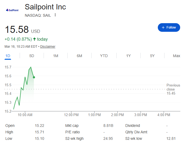Show the 1M price chart
Viewport: 185px width, 146px height.
(55, 56)
